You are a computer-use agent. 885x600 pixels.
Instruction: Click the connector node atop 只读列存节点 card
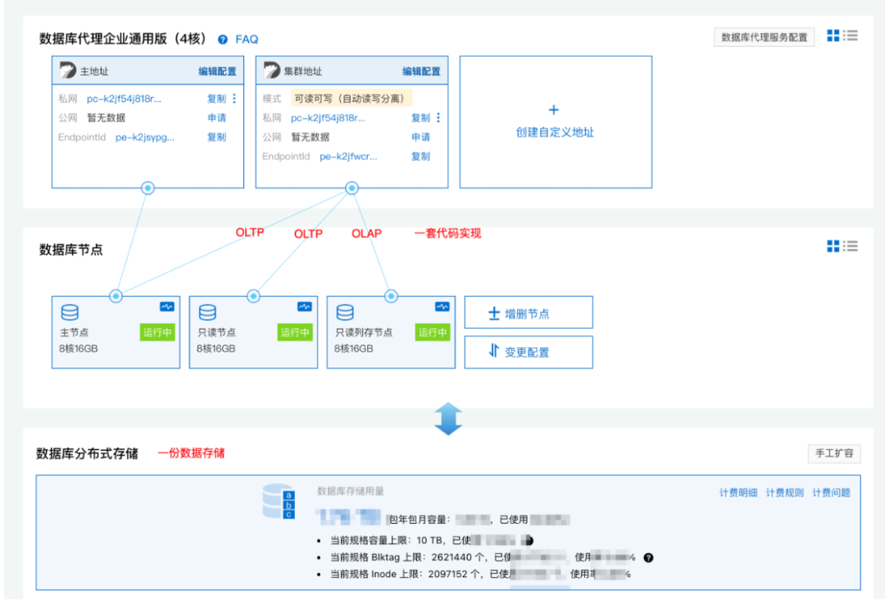pyautogui.click(x=391, y=296)
